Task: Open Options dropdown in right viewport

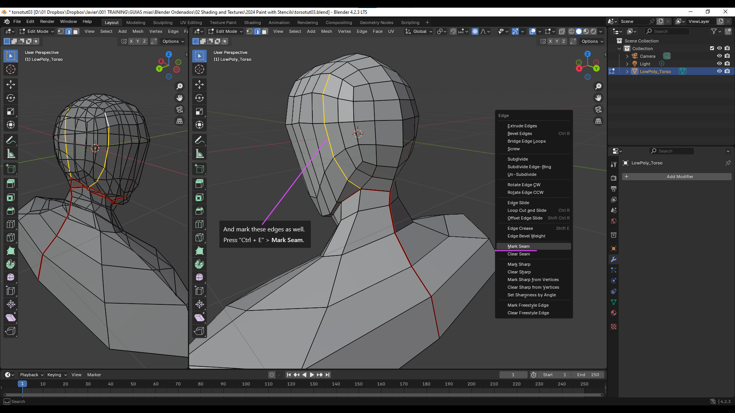Action: [x=592, y=41]
